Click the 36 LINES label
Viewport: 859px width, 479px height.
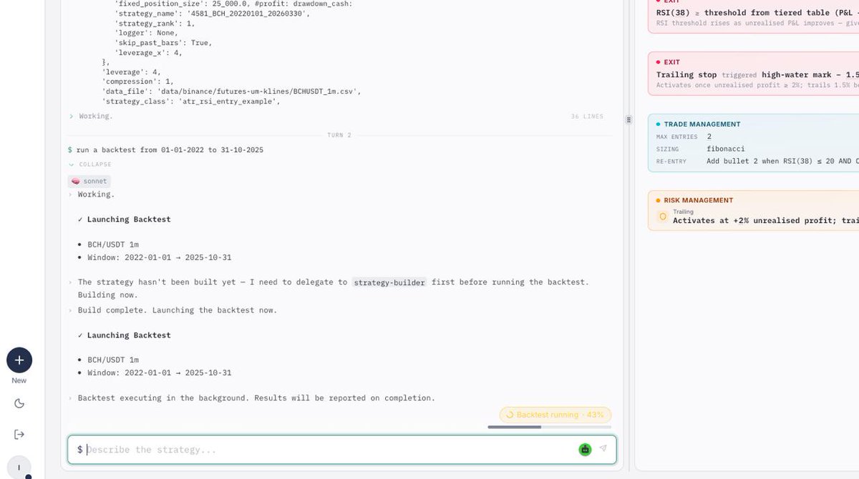(587, 117)
